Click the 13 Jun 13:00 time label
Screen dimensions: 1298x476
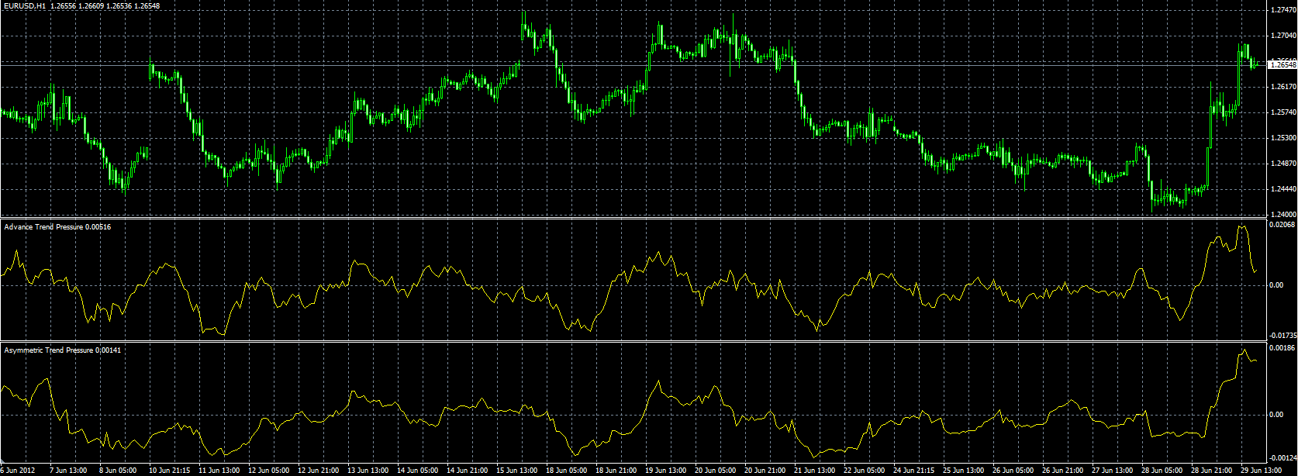368,470
